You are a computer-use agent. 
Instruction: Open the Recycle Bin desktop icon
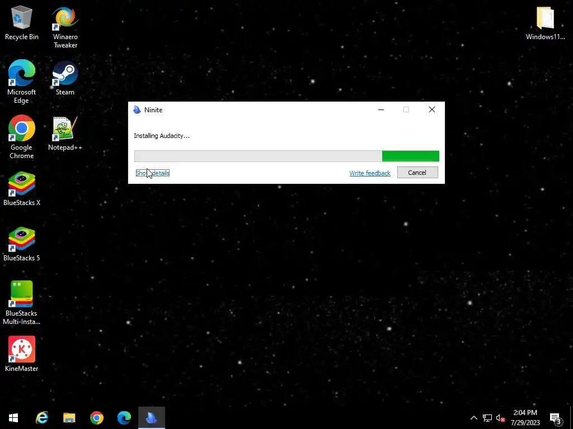pos(22,23)
